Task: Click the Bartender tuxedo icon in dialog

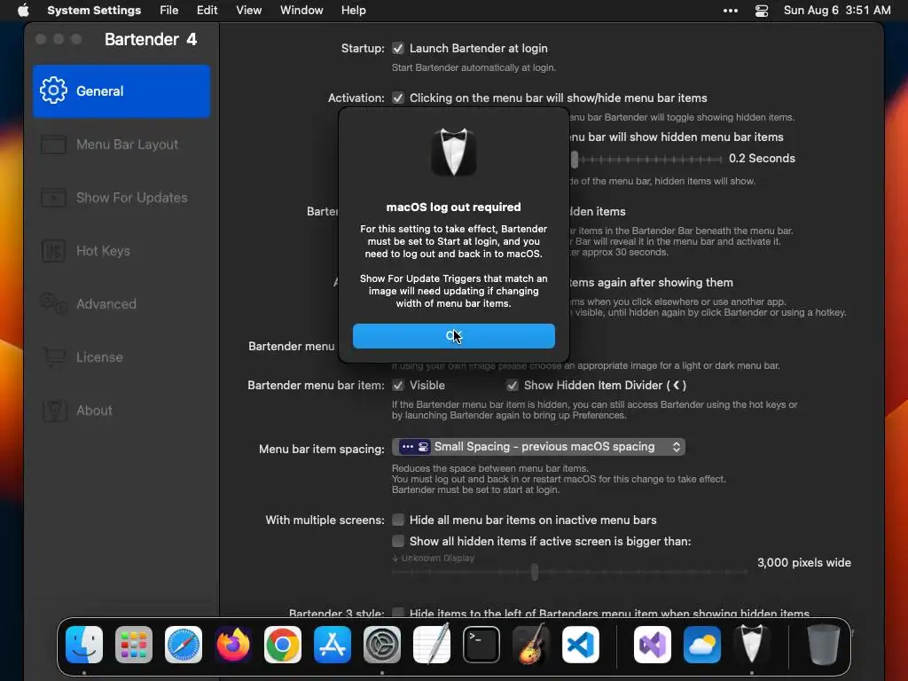Action: [x=454, y=151]
